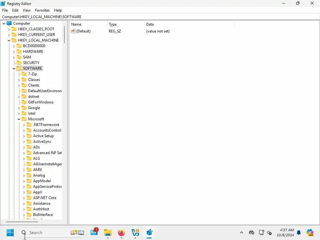320x240 pixels.
Task: Expand the HKEY_CURRENT_USER chevron
Action: [9, 35]
